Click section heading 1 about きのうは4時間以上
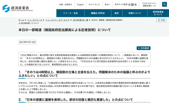Image resolution: width=169 pixels, height=105 pixels. [84, 74]
